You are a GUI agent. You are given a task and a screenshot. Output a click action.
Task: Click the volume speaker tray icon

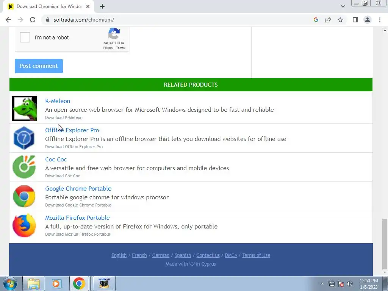[x=350, y=284]
